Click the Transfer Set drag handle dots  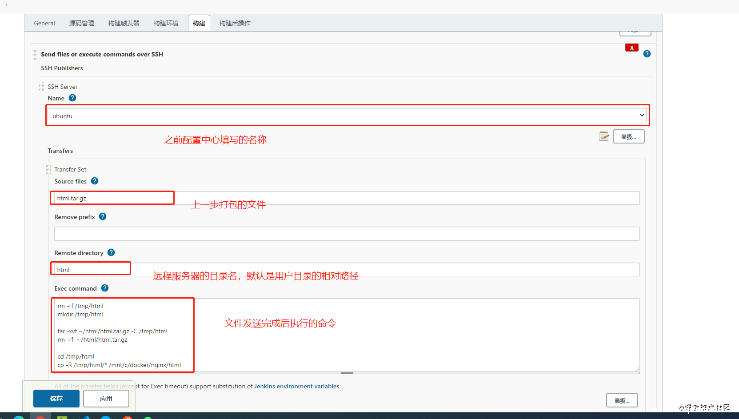coord(48,169)
